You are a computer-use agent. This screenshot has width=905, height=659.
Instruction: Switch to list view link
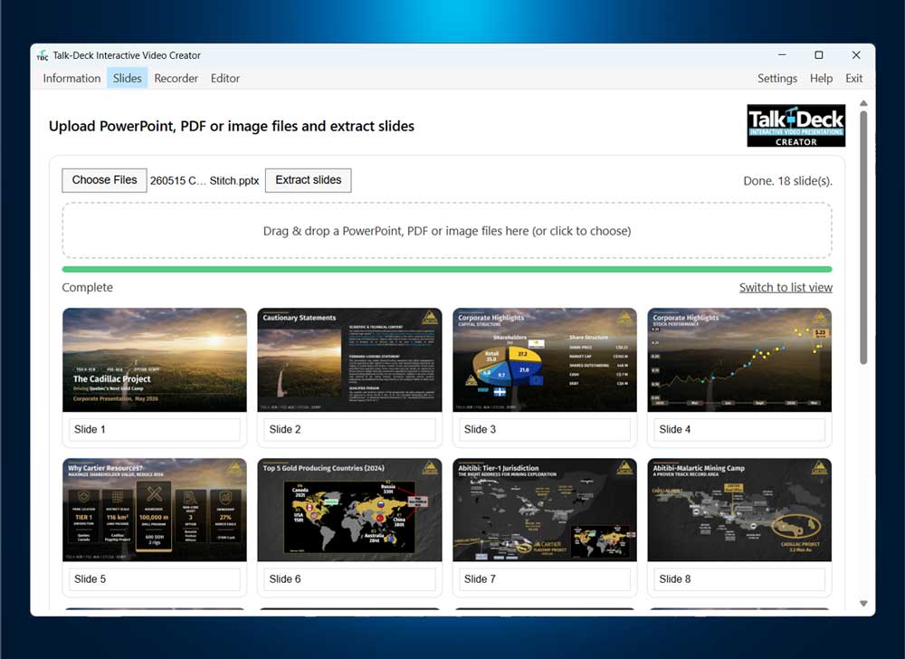[x=786, y=287]
